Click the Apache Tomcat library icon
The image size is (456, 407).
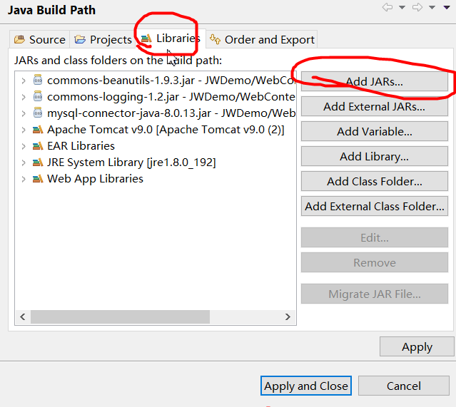pos(38,130)
